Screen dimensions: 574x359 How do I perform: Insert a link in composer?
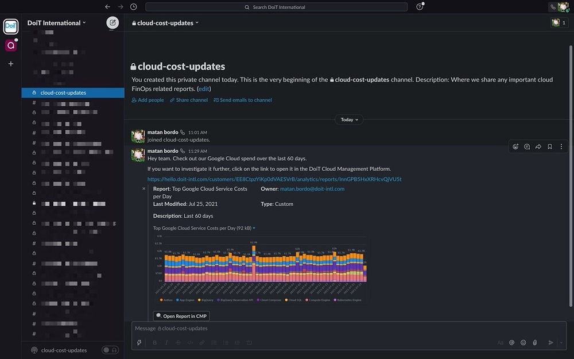click(x=201, y=342)
